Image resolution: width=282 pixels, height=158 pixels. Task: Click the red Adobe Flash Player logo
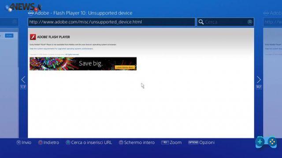(33, 37)
